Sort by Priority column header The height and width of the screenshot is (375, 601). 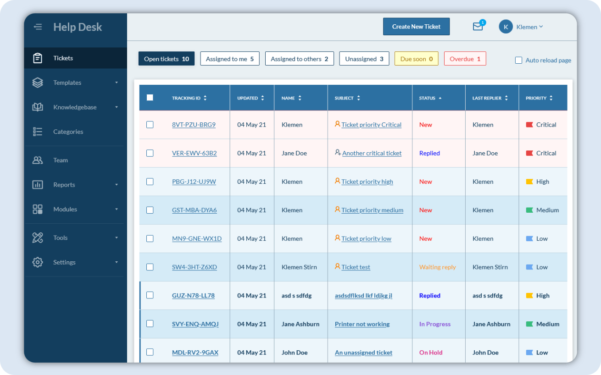pyautogui.click(x=539, y=98)
